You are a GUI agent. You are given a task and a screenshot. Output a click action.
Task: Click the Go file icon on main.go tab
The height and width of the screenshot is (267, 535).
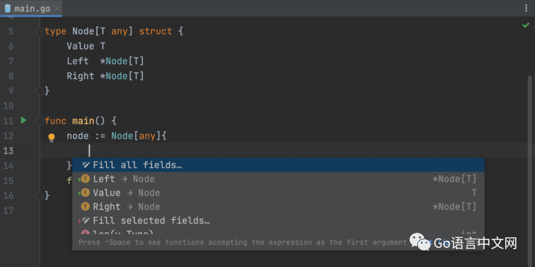7,8
